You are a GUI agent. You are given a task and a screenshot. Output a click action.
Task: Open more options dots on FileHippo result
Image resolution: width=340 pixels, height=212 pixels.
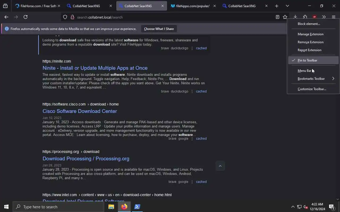pos(192,48)
